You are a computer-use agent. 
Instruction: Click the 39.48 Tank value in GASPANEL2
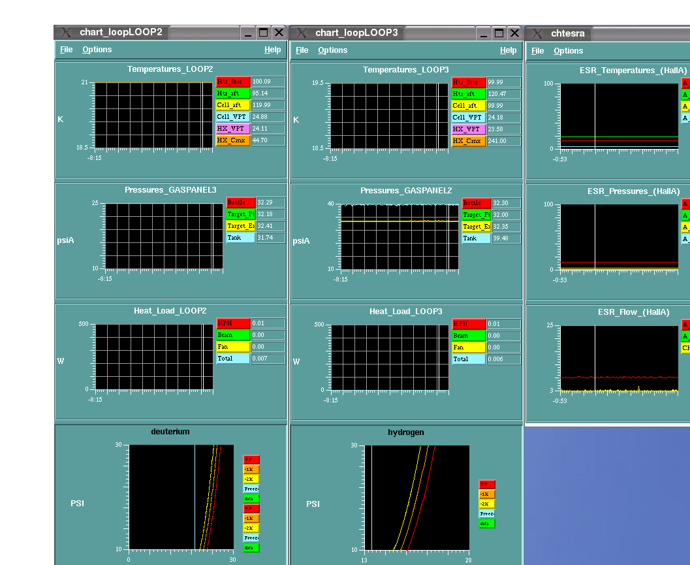[x=507, y=238]
